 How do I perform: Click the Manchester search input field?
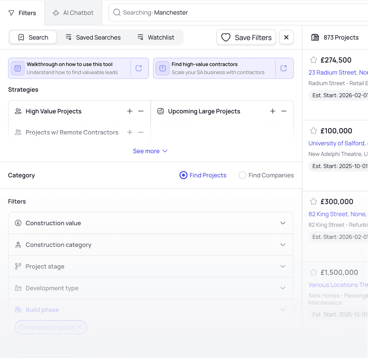[239, 13]
